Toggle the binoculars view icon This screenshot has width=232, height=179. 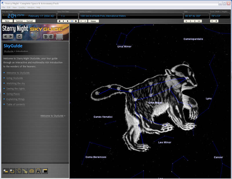(38, 171)
